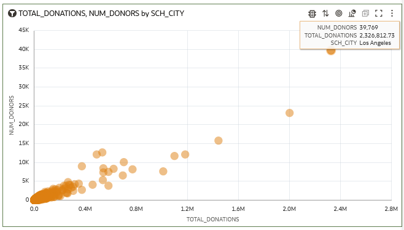404x230 pixels.
Task: Click the concentric circles target icon
Action: pos(338,13)
